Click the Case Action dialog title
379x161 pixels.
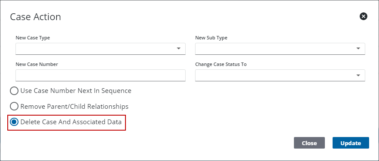(36, 17)
